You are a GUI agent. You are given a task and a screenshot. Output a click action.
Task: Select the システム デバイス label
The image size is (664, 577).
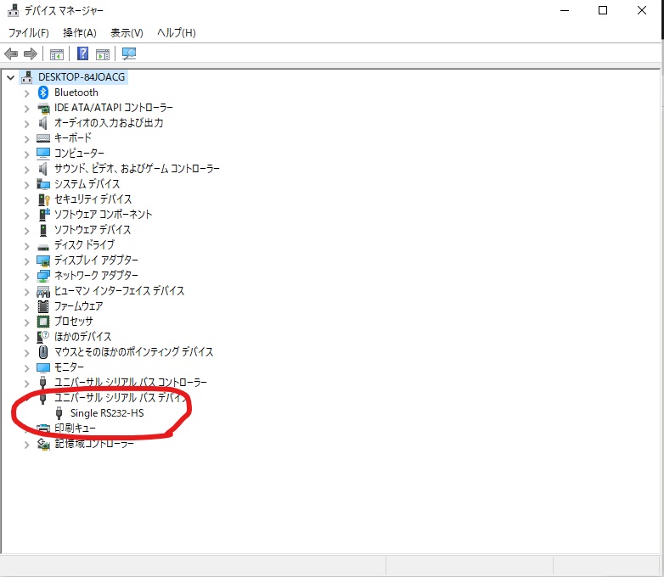pos(87,184)
